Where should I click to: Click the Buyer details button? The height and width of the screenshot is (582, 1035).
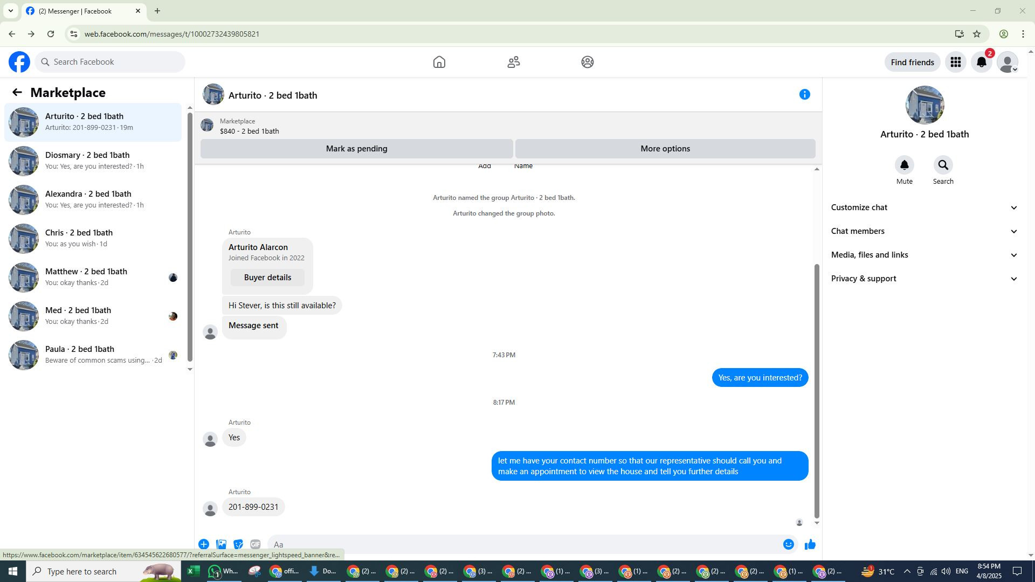[267, 278]
